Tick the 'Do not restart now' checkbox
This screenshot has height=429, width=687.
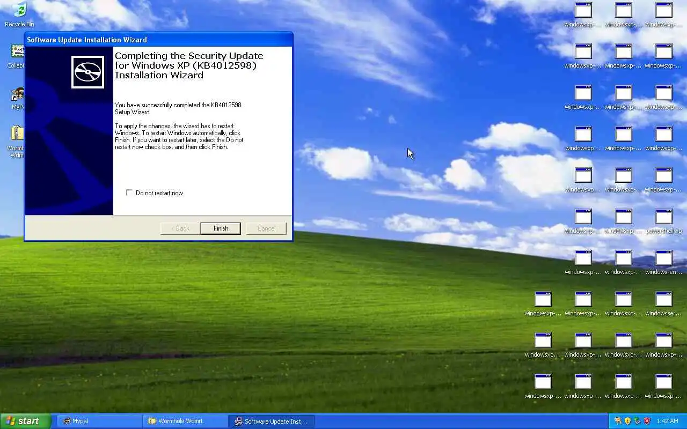pos(129,193)
